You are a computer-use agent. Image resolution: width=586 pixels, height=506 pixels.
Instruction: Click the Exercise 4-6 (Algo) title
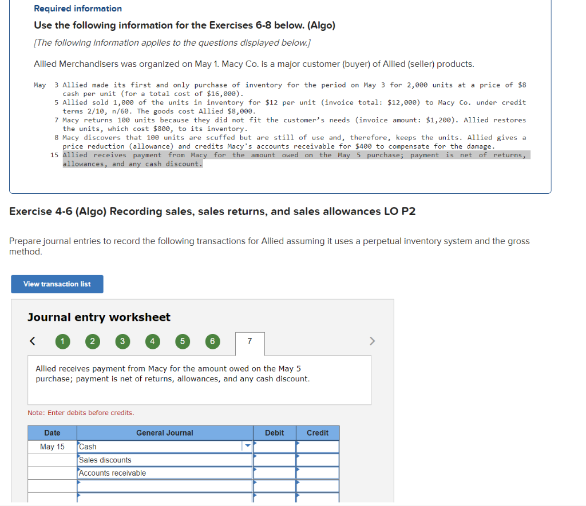(212, 212)
